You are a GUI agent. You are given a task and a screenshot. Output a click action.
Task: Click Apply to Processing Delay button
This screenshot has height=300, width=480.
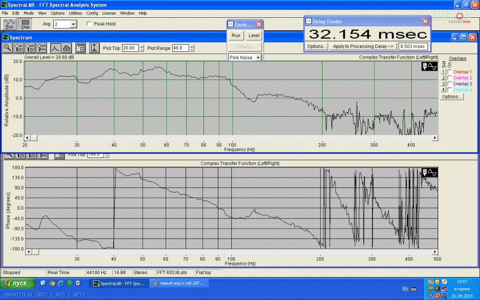363,47
